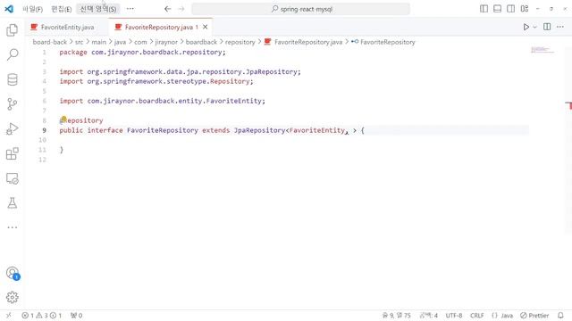
Task: Toggle the bottom panel layout
Action: coord(497,9)
